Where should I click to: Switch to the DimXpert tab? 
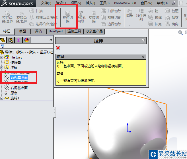[x=56, y=31]
